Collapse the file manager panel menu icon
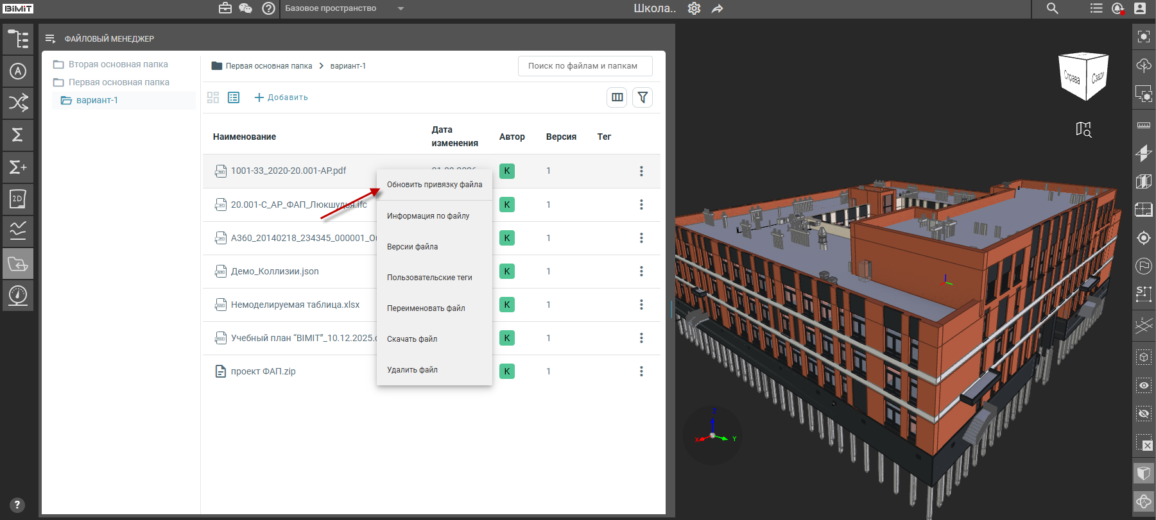1156x520 pixels. tap(51, 39)
